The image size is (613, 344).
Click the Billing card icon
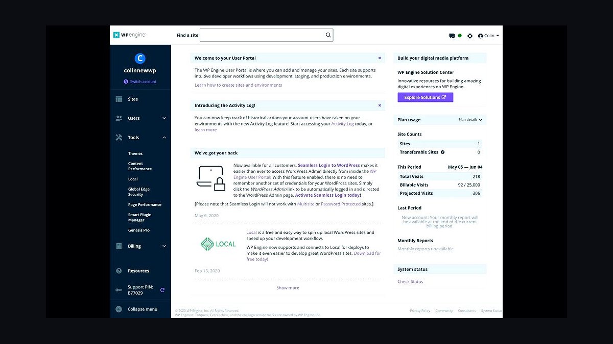point(119,246)
